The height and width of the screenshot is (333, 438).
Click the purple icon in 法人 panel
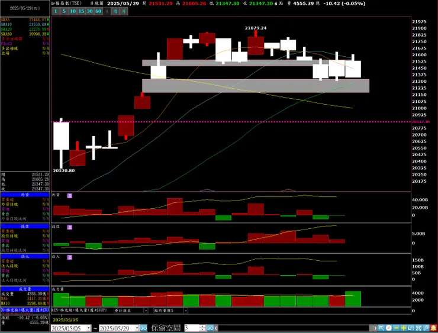click(70, 257)
